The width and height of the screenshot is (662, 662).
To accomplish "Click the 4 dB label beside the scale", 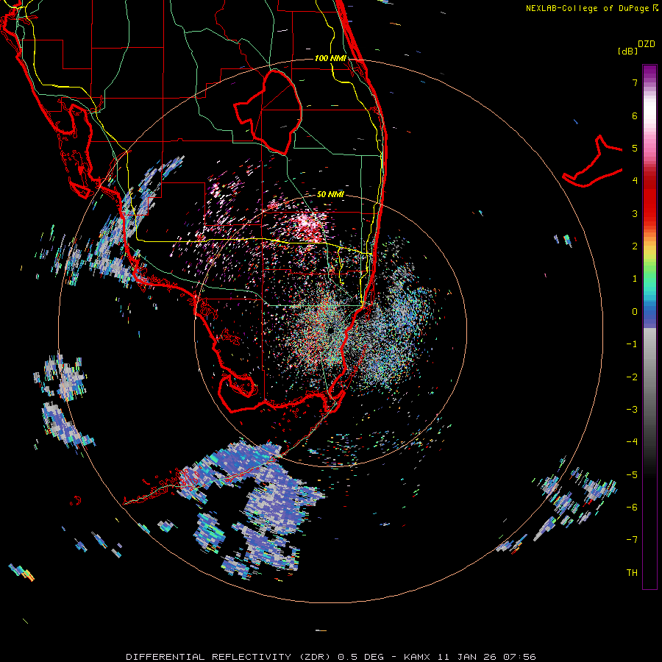I will point(635,181).
